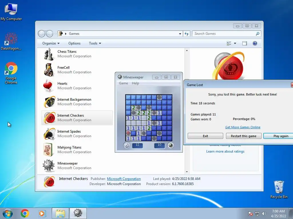Open recent pages dropdown beside nav buttons
293x219 pixels.
(x=55, y=34)
